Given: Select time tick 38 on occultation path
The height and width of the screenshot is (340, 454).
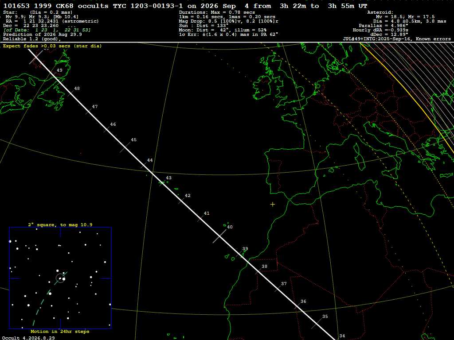Looking at the screenshot, I should 264,267.
